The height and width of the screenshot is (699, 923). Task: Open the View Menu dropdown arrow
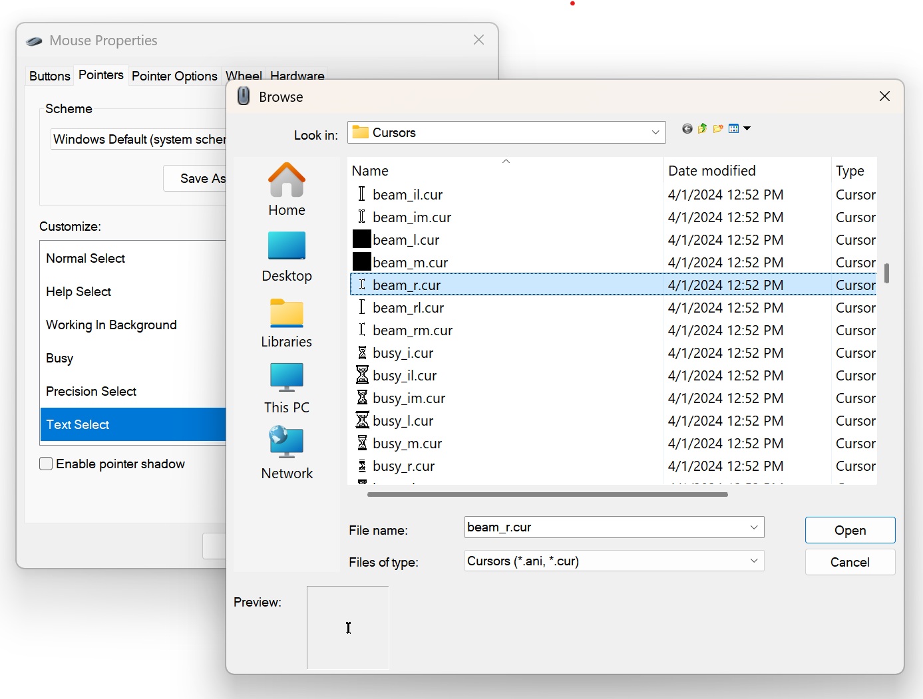pos(747,128)
